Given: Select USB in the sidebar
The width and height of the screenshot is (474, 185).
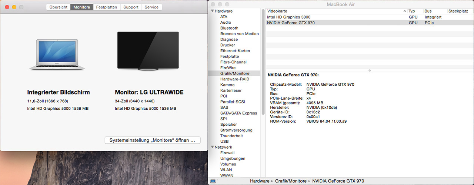Looking at the screenshot, I should click(x=224, y=141).
